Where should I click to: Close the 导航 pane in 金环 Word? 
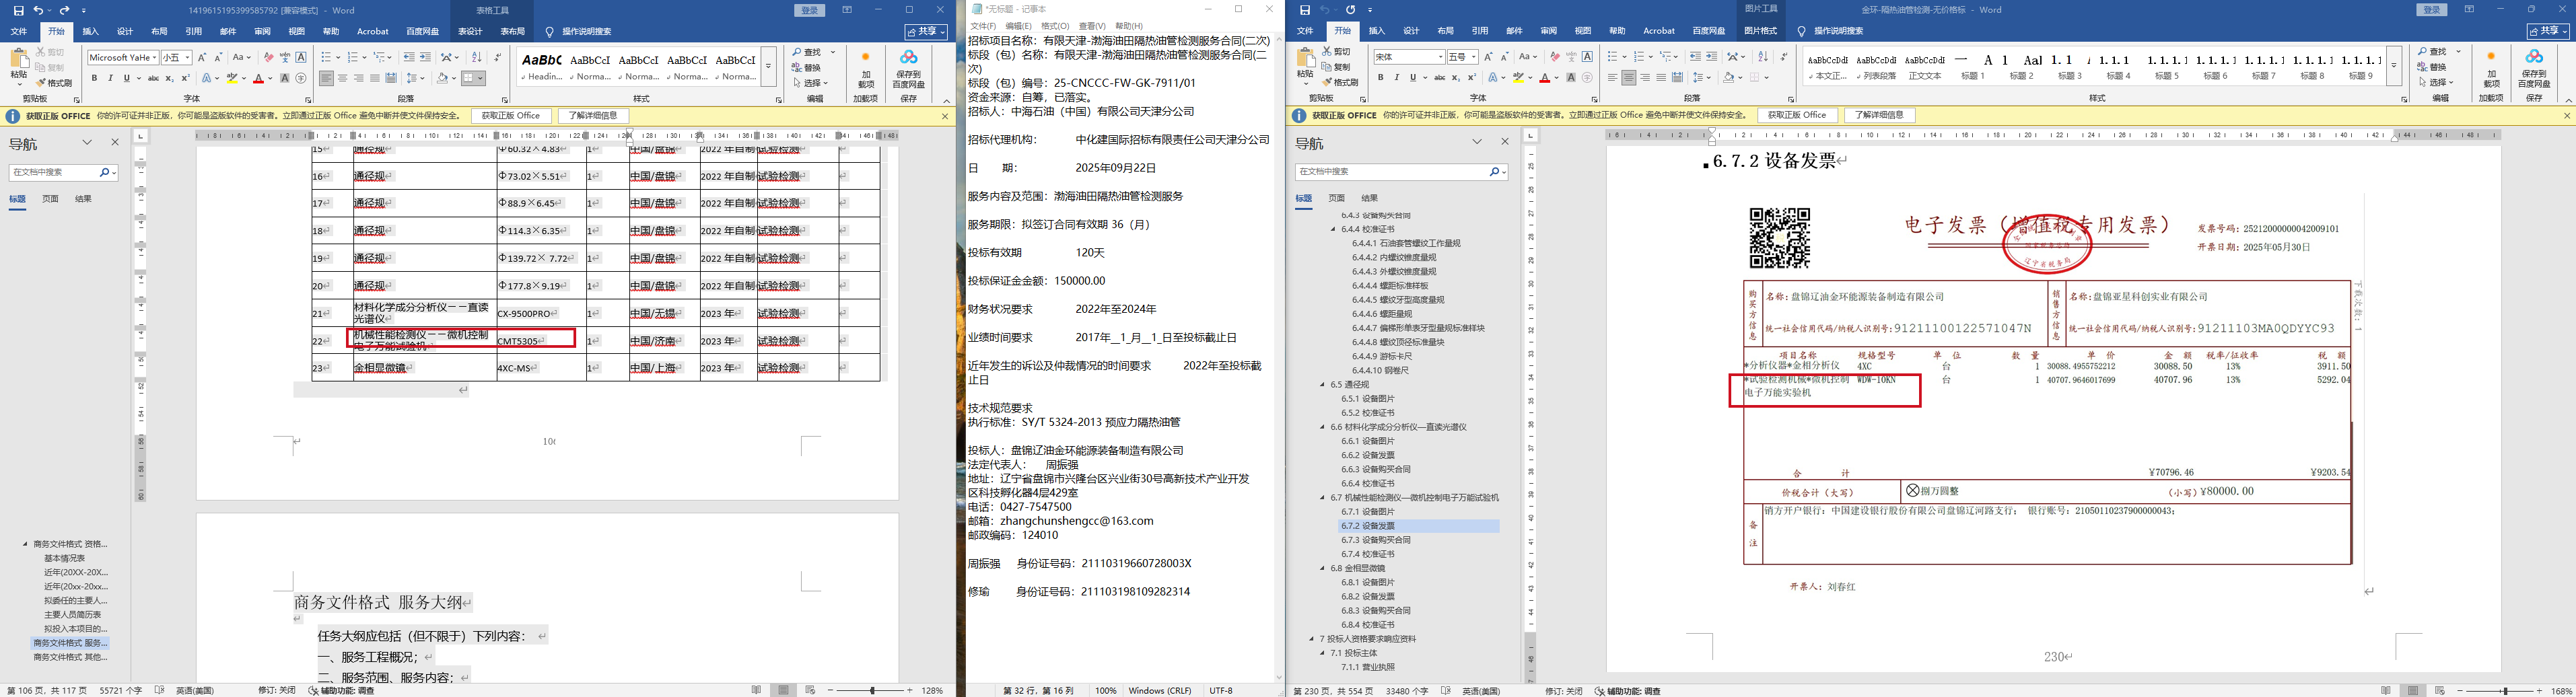(x=1505, y=142)
